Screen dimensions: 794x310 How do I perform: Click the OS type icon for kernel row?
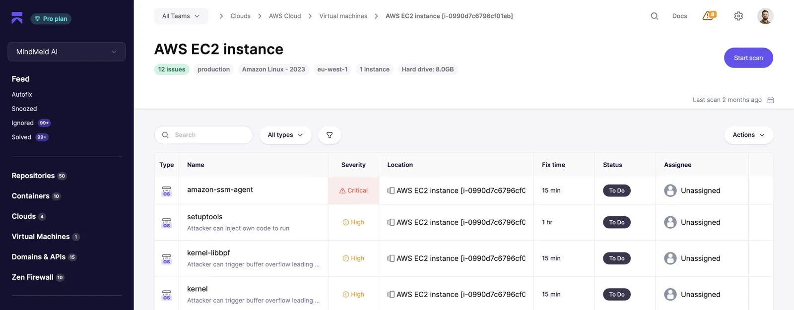click(x=167, y=295)
